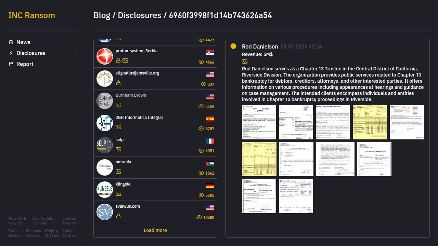Expand the list with Load more
This screenshot has width=438, height=246.
(x=155, y=230)
